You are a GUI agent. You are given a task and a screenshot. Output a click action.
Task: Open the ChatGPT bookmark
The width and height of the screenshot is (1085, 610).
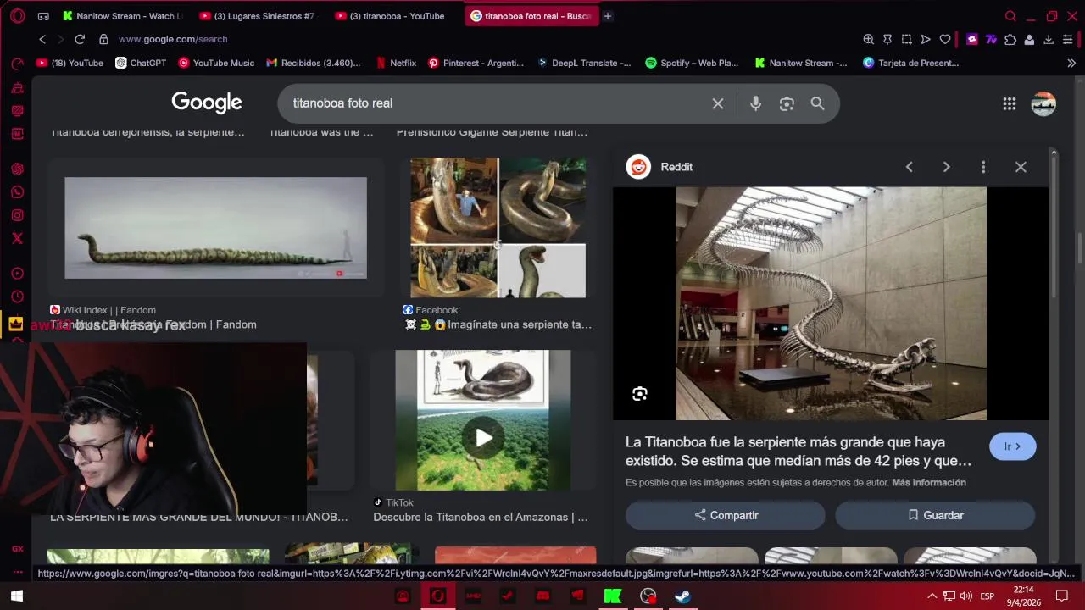141,63
